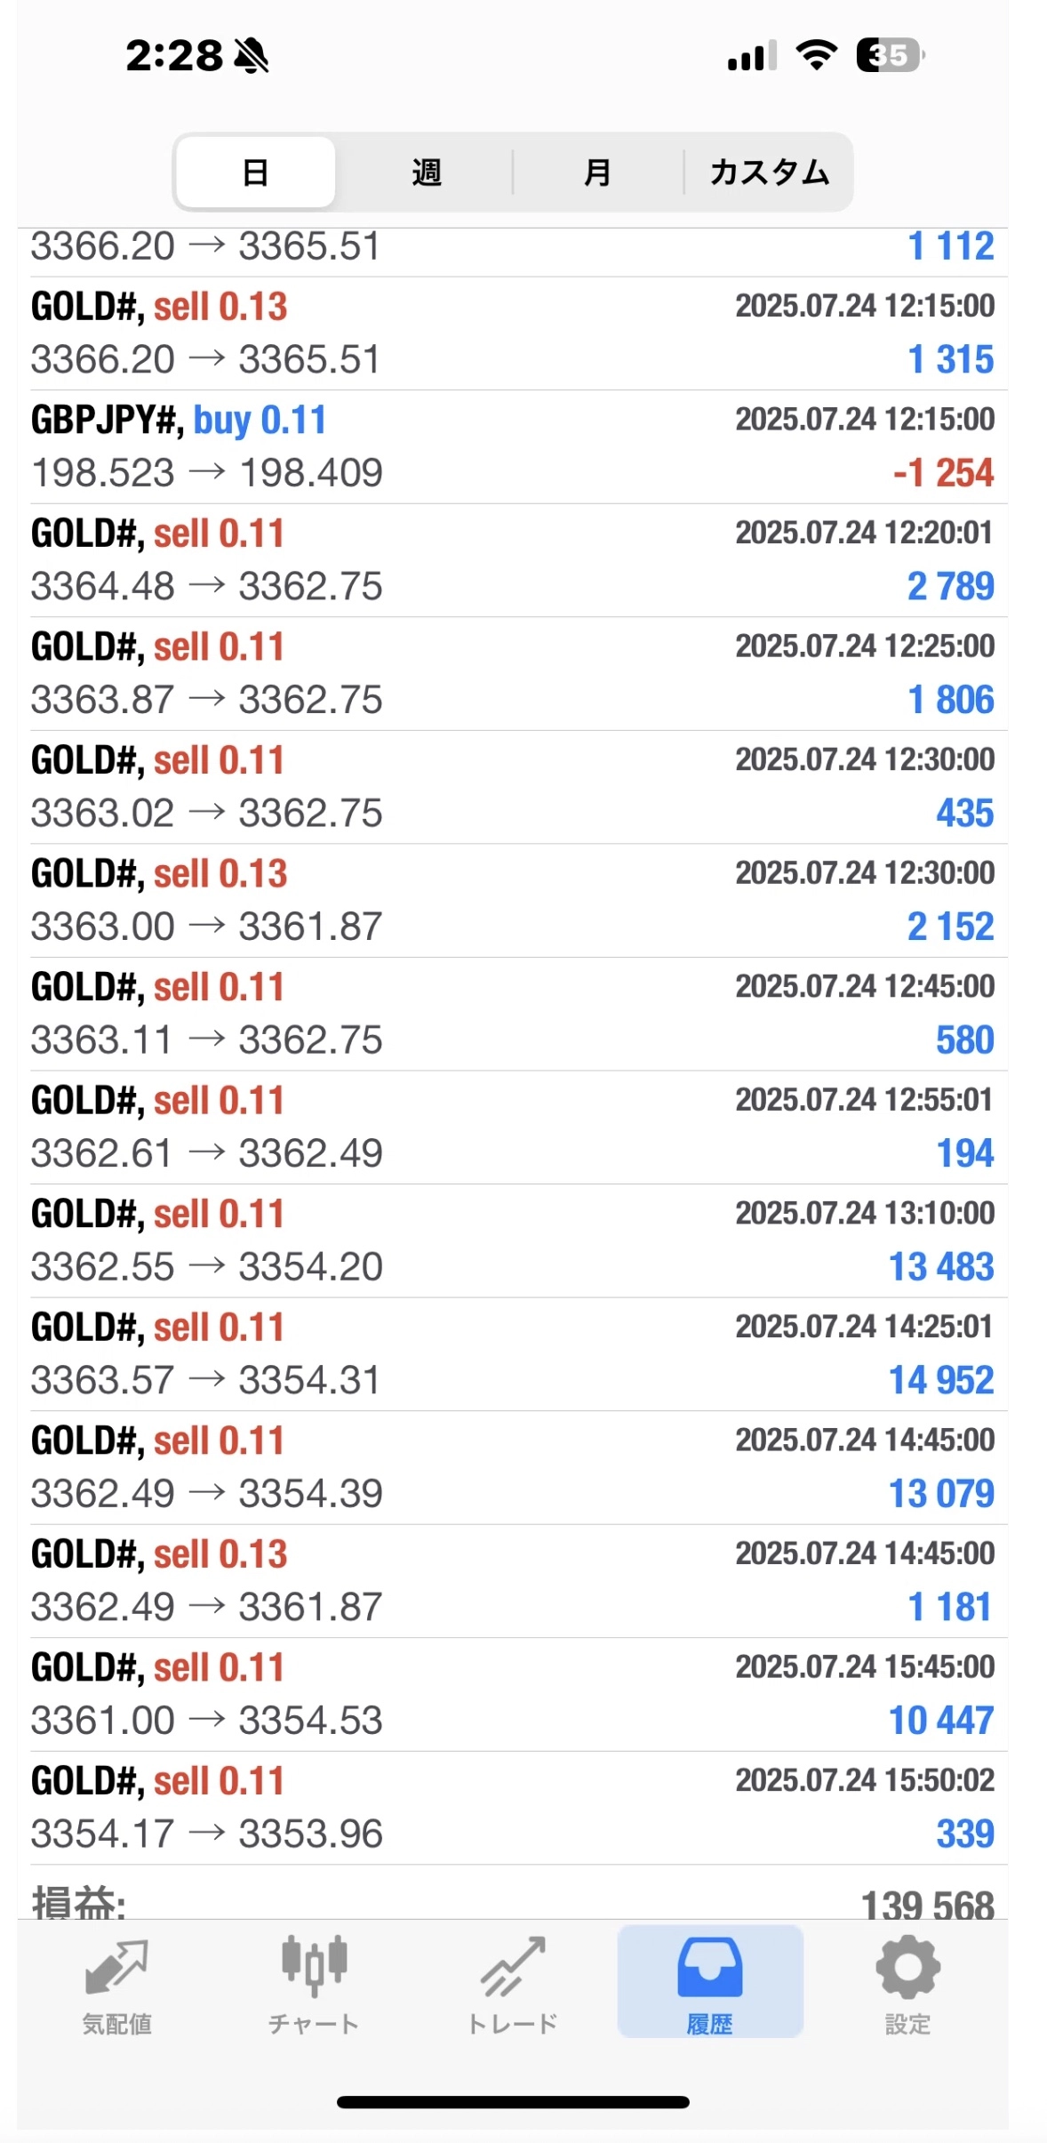Open the 設定 gear icon

[x=907, y=1965]
